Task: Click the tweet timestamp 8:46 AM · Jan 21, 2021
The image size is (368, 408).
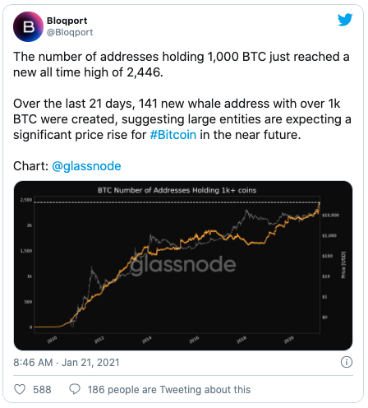Action: pos(67,363)
